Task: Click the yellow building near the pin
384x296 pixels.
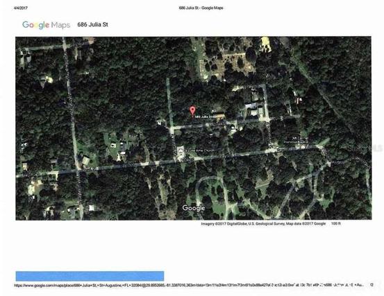Action: [x=219, y=114]
